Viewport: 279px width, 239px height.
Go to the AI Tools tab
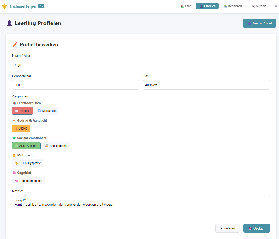[x=259, y=6]
